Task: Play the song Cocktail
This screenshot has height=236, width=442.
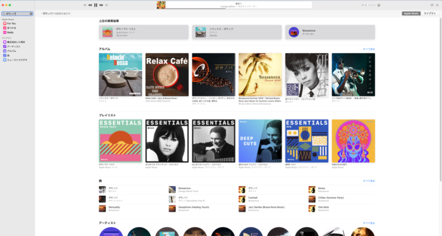Action: click(x=272, y=199)
